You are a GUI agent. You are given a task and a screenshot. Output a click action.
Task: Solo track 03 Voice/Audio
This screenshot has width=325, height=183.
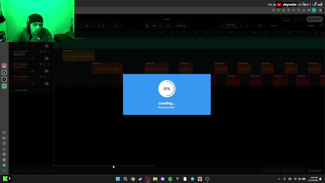point(44,64)
